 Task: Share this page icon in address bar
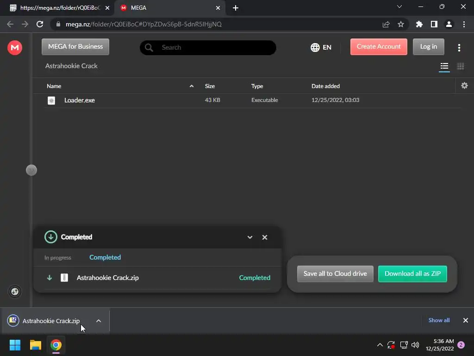click(386, 24)
